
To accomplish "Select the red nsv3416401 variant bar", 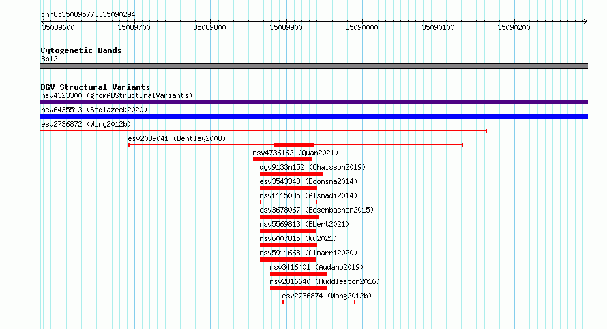I will click(299, 274).
